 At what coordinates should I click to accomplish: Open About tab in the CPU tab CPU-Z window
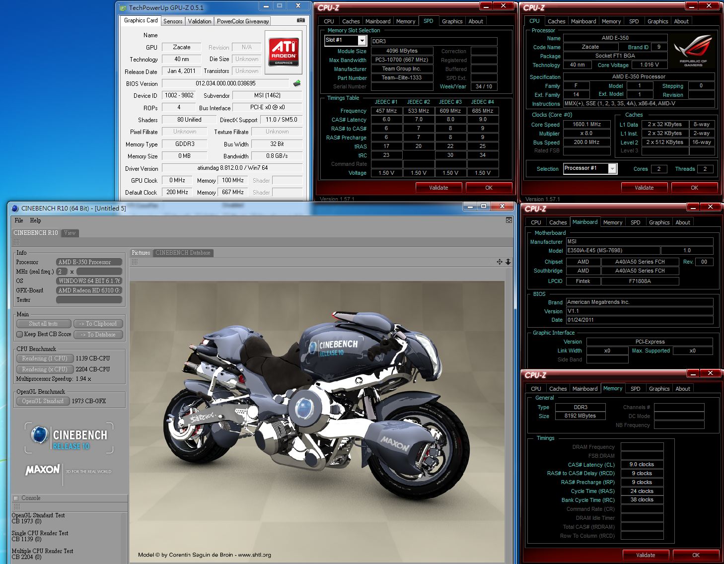click(681, 21)
